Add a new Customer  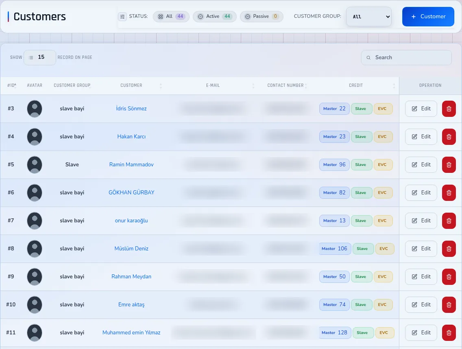(428, 17)
